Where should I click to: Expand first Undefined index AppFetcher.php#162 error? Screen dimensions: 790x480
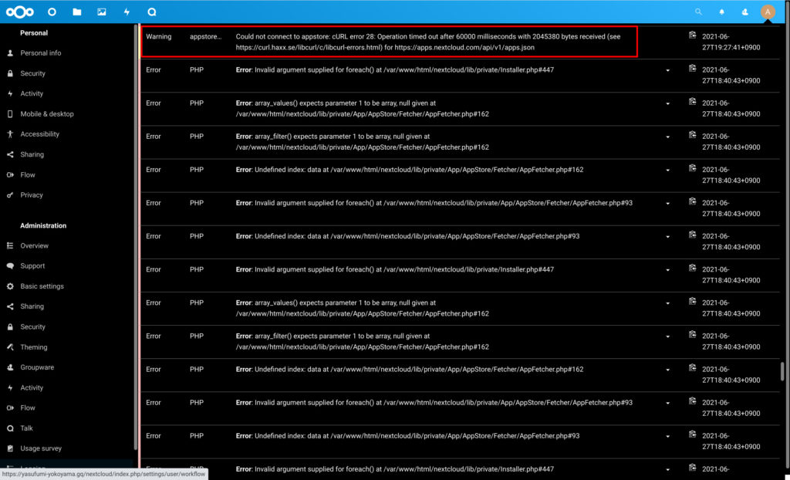click(668, 170)
